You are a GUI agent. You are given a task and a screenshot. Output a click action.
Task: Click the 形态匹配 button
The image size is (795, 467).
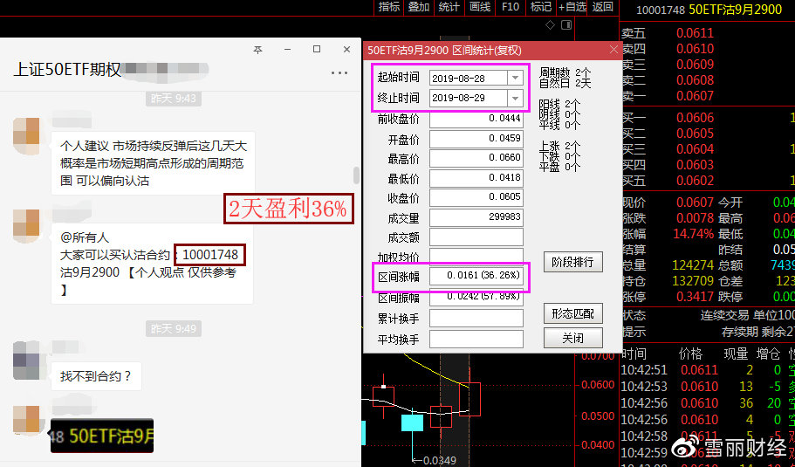click(573, 313)
